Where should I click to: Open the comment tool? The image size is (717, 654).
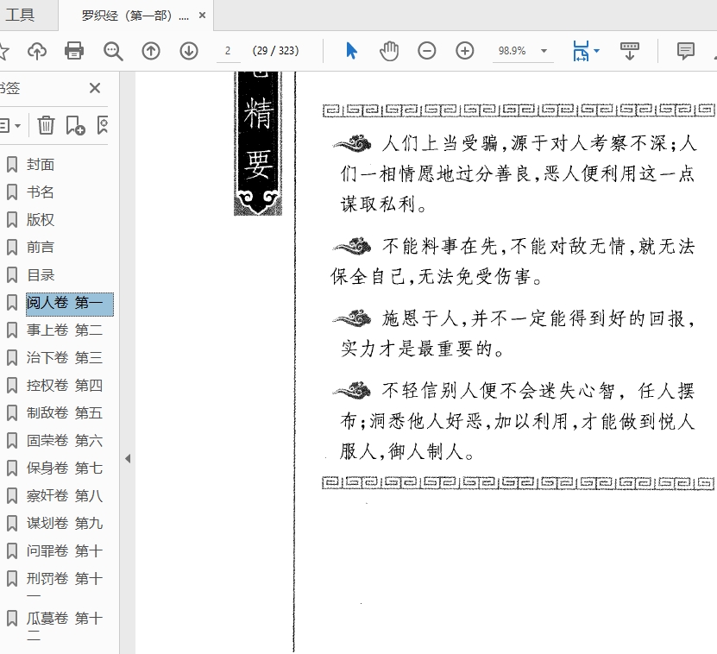[x=686, y=51]
